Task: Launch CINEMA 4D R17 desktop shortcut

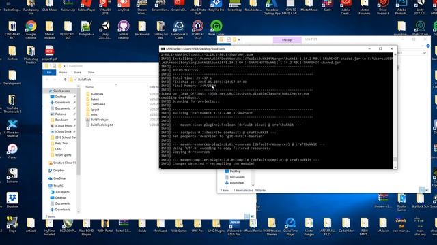Action: [x=12, y=29]
